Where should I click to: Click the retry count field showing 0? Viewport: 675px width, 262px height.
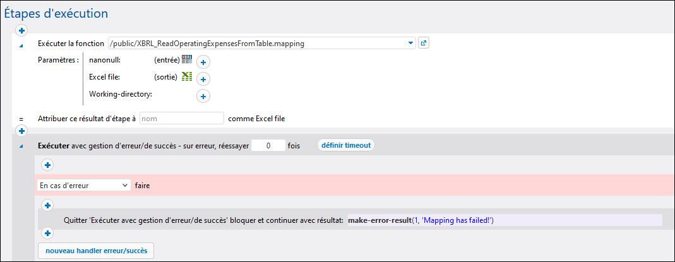[268, 145]
